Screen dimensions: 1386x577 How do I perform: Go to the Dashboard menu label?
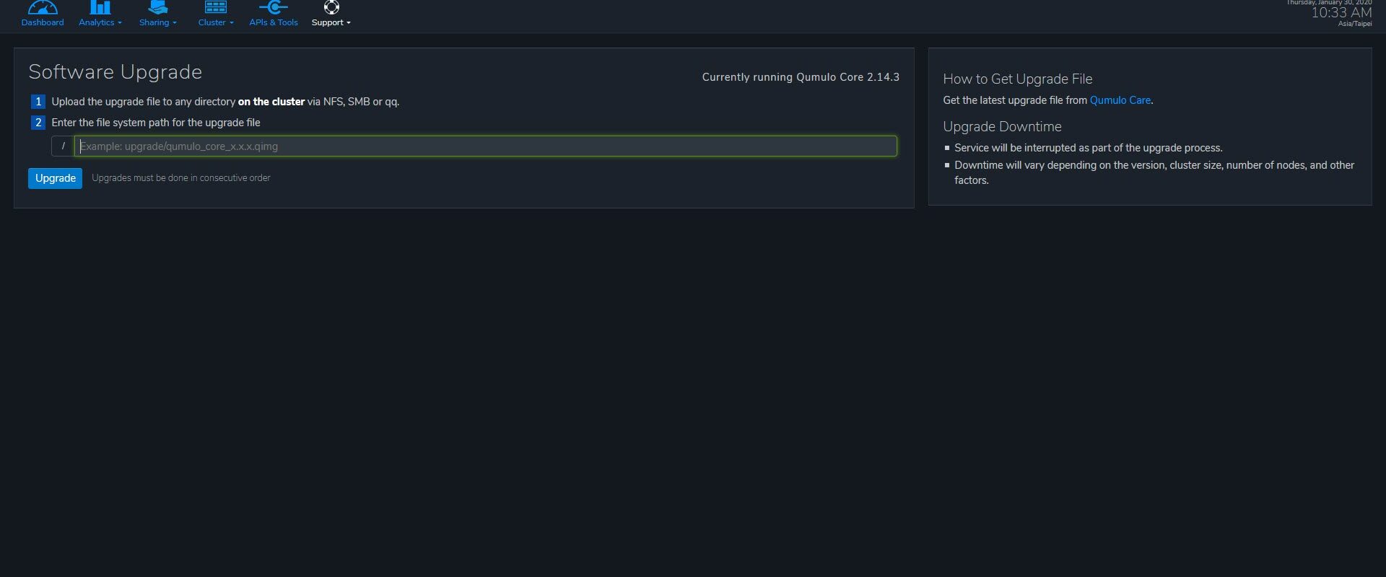pyautogui.click(x=43, y=22)
